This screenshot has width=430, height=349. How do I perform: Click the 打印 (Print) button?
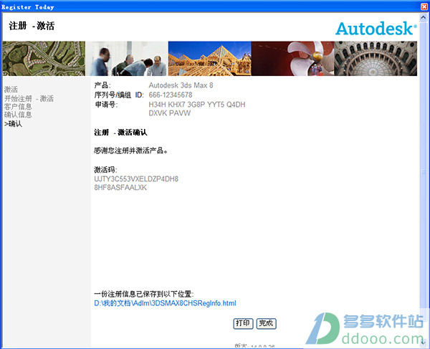(243, 323)
